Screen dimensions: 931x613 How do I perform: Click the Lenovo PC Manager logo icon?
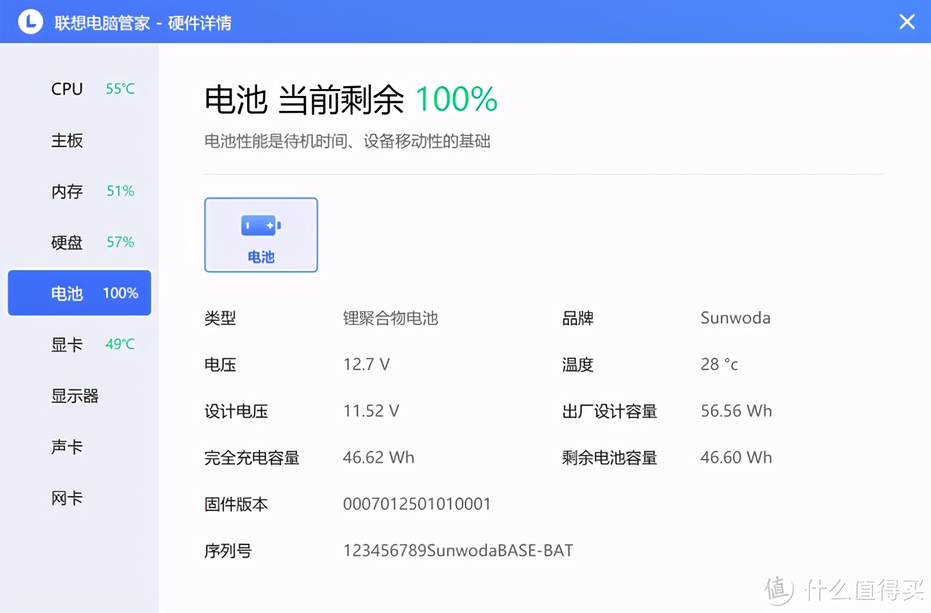[x=29, y=21]
